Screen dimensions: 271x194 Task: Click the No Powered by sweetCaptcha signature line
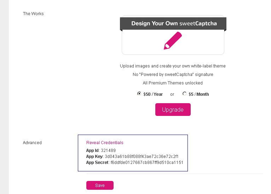(173, 75)
